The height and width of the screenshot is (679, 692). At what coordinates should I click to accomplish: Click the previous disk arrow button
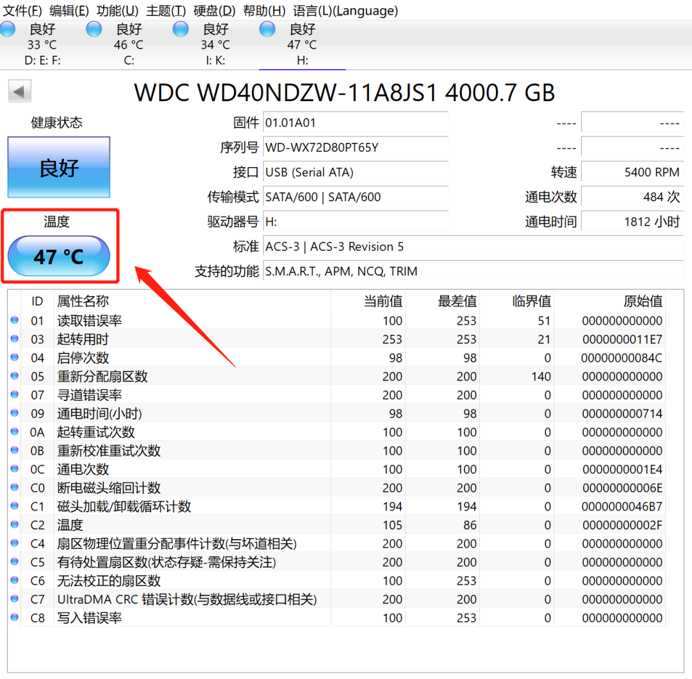coord(19,92)
